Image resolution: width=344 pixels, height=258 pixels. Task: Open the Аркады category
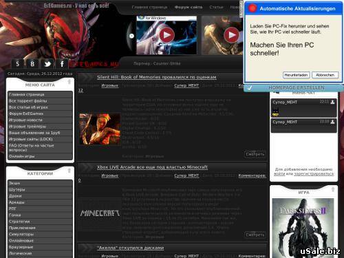click(40, 202)
